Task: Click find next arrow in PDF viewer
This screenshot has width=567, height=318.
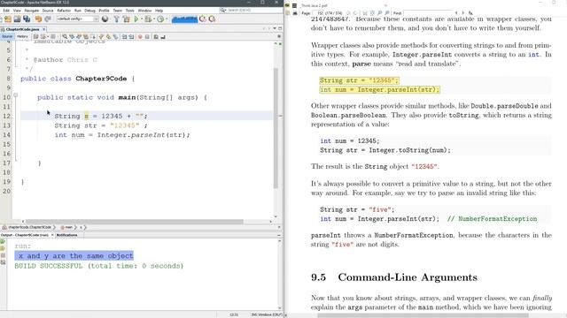Action: pos(462,13)
